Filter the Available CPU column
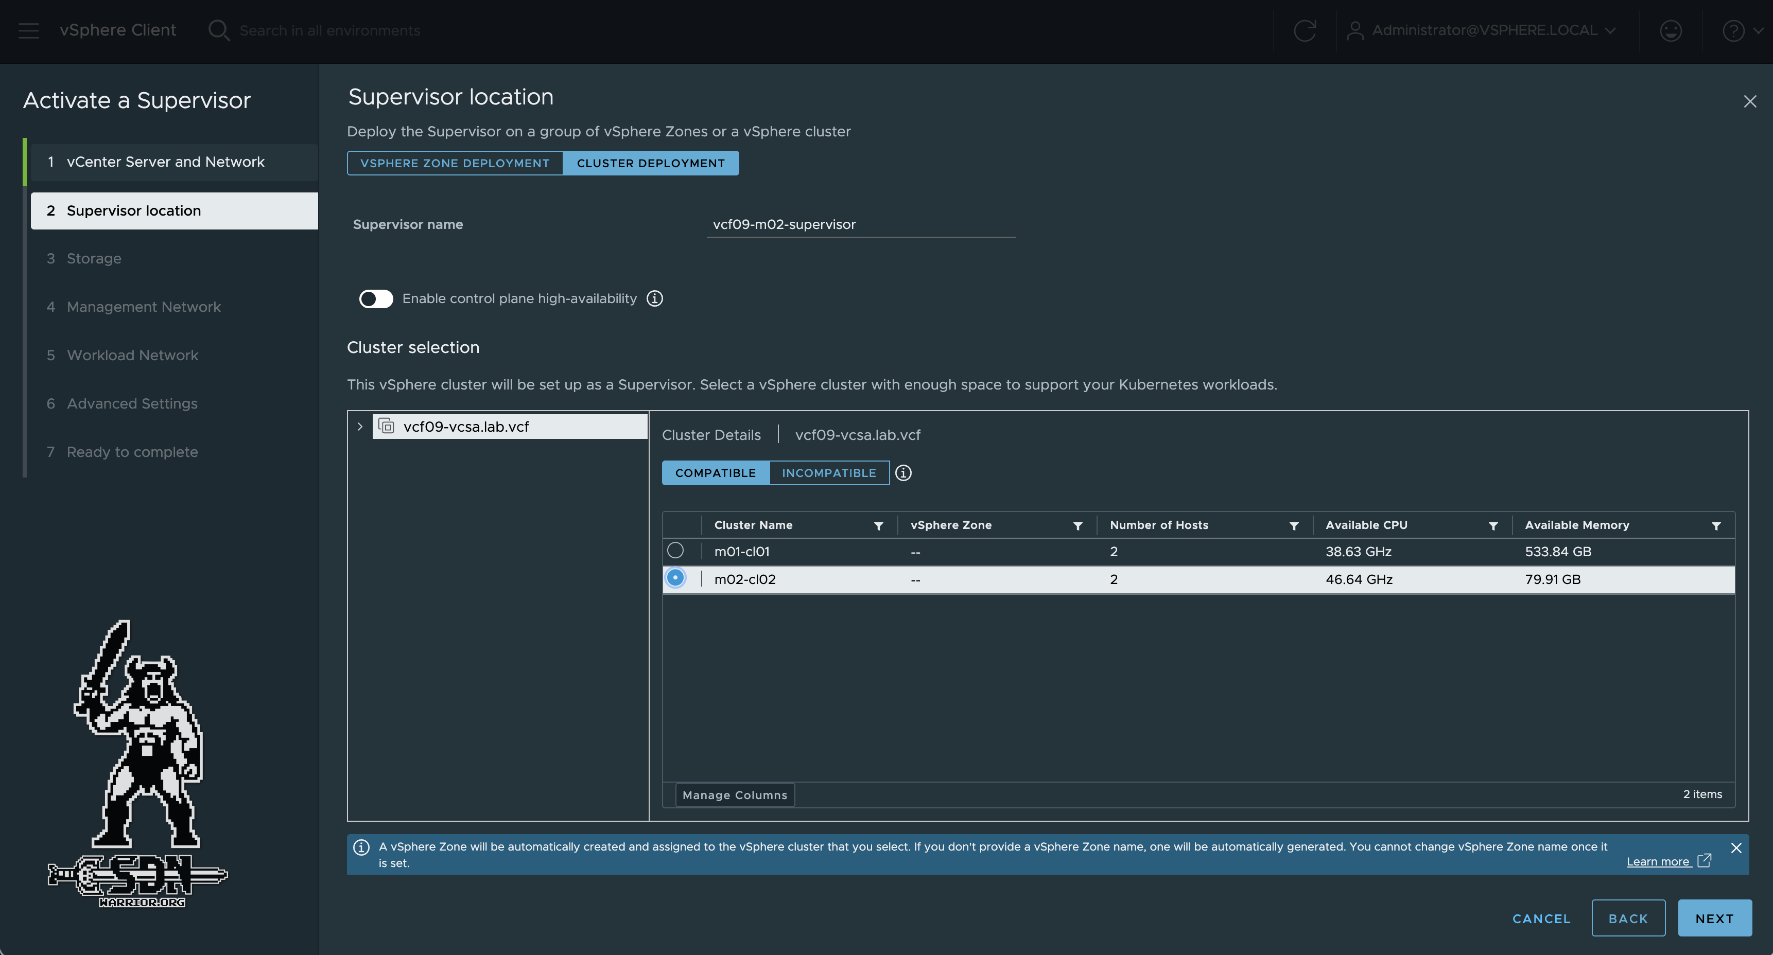Viewport: 1773px width, 955px height. [1493, 526]
